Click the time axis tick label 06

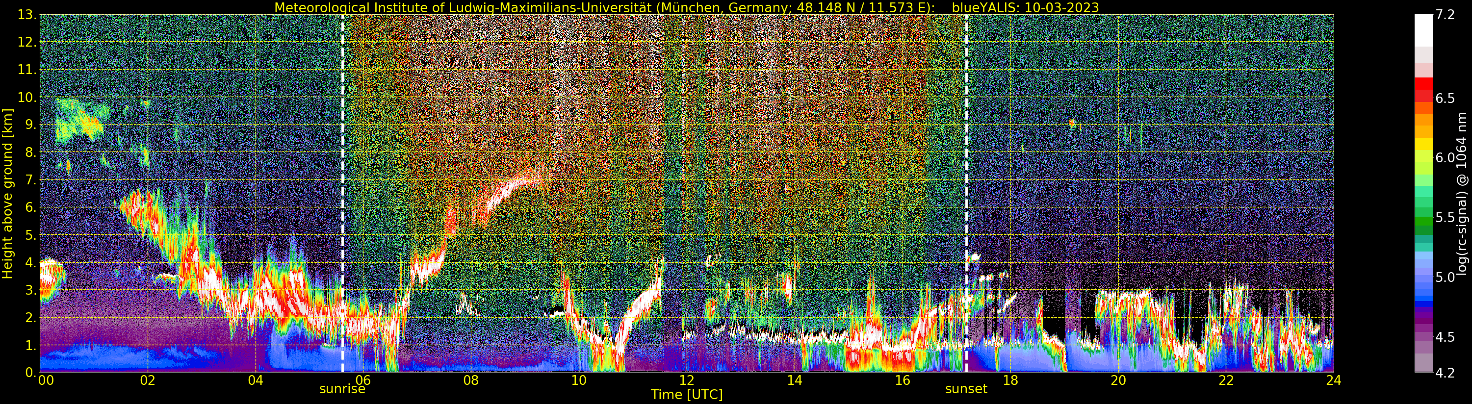point(363,380)
